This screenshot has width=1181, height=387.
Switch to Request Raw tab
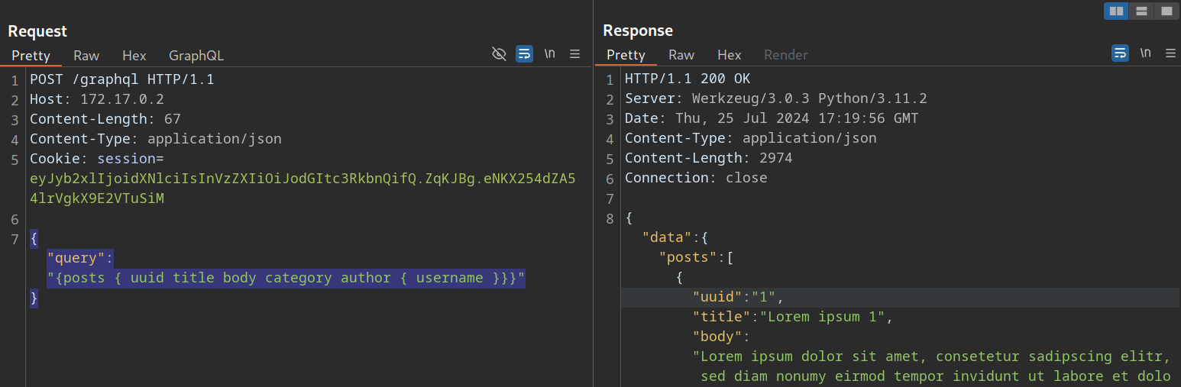[86, 56]
